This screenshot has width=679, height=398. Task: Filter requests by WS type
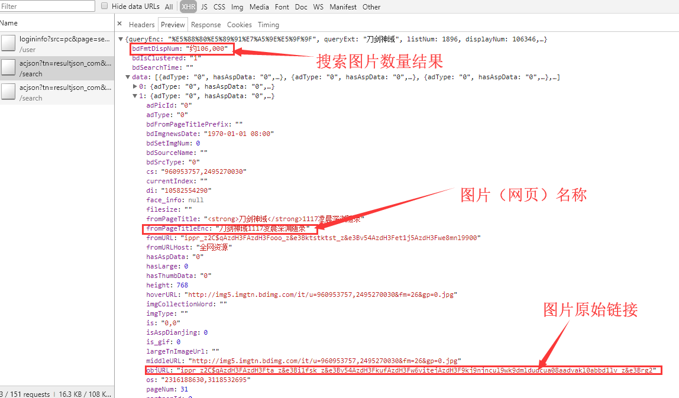click(318, 7)
